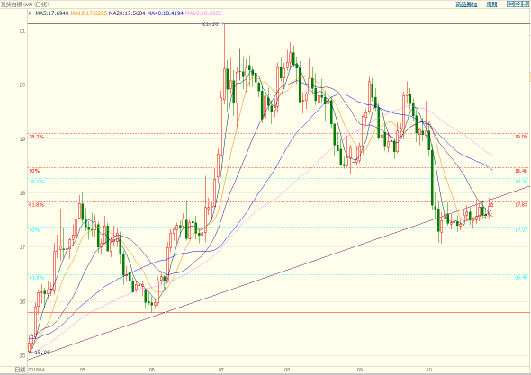The height and width of the screenshot is (375, 531).
Task: Click the chart title 现货白银(AG)
Action: pos(17,4)
